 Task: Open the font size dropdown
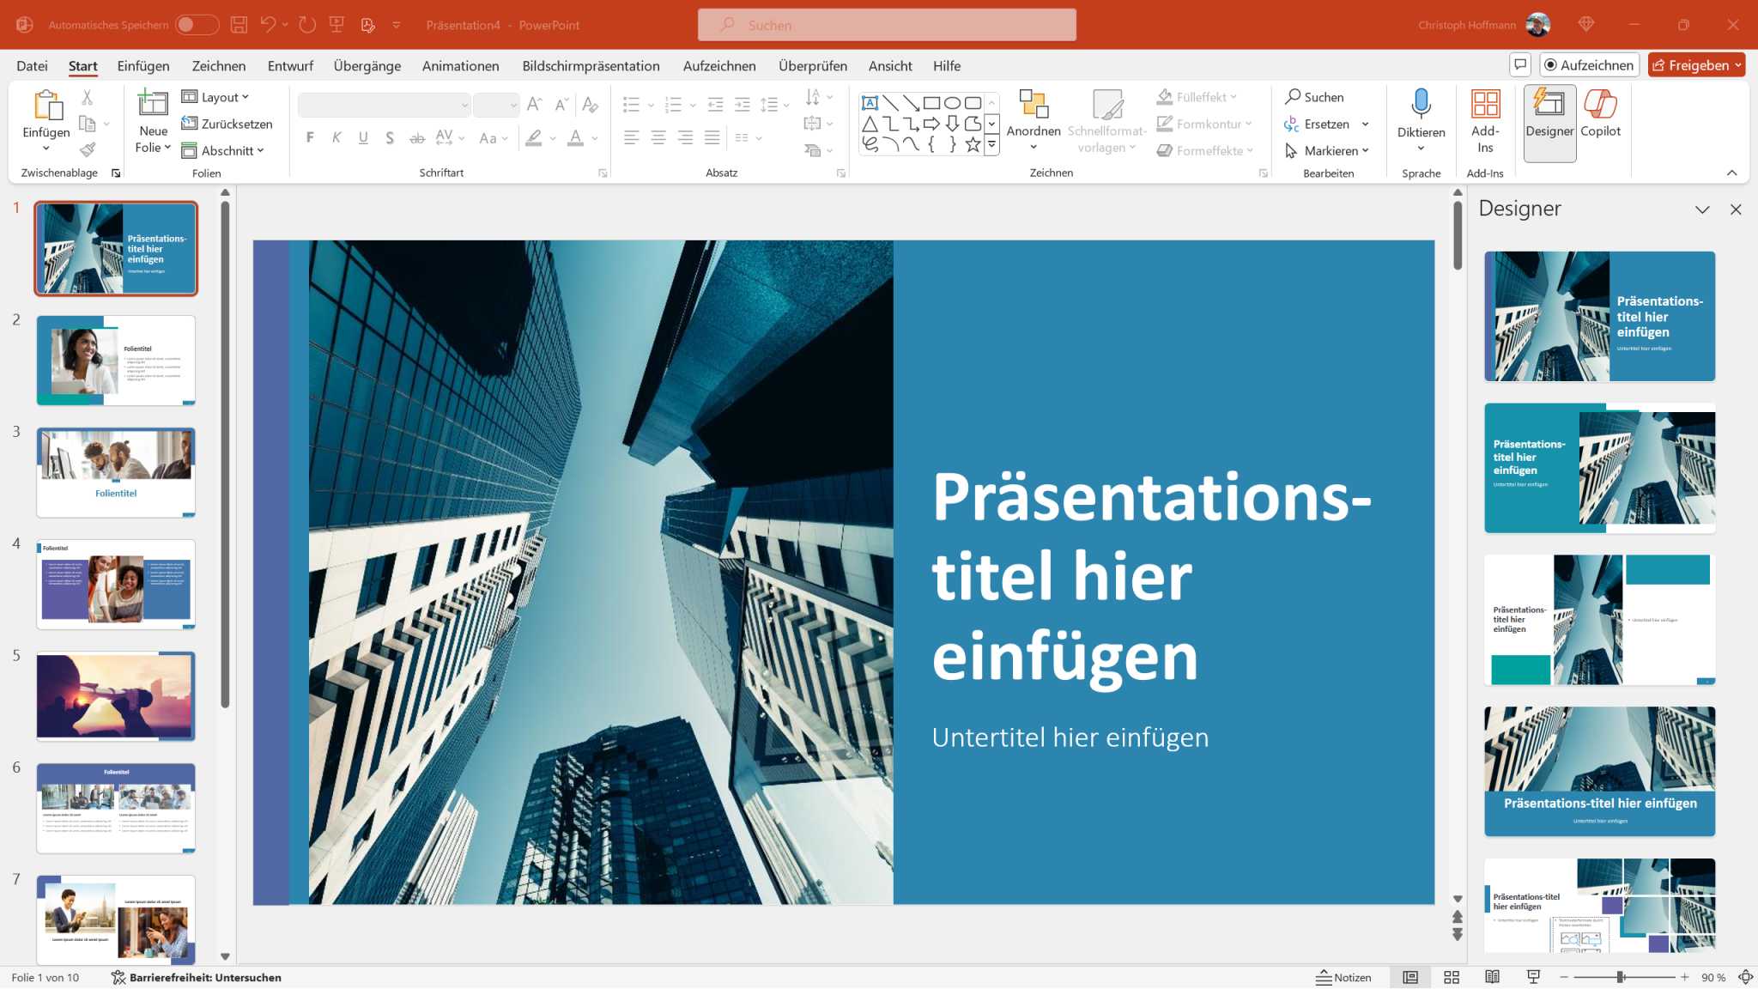(x=512, y=104)
